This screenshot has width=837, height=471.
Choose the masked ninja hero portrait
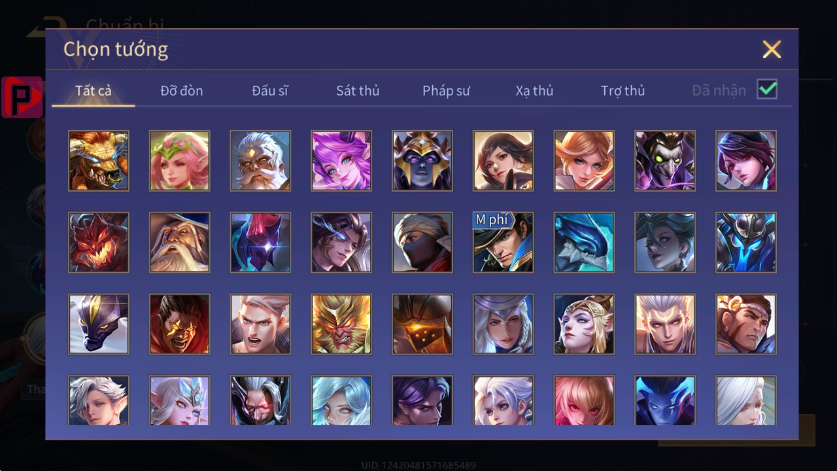(x=422, y=243)
